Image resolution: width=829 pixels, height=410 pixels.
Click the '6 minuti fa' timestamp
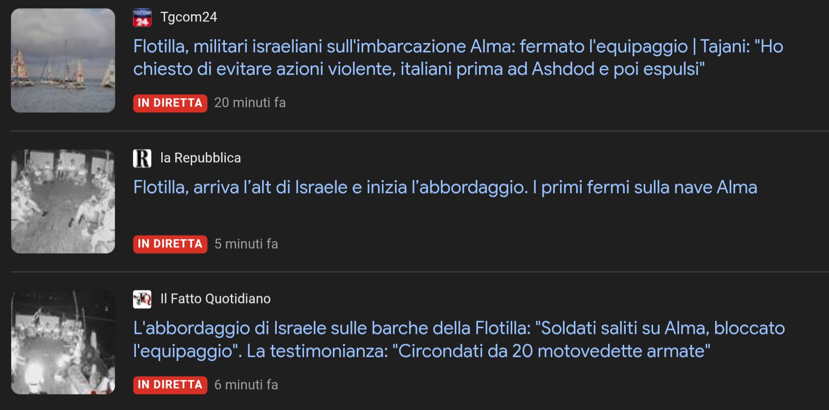(246, 385)
